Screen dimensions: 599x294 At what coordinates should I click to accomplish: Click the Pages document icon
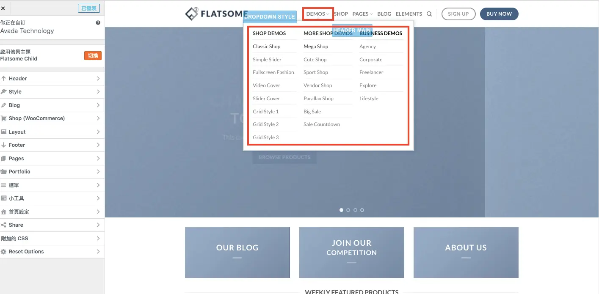(x=4, y=158)
